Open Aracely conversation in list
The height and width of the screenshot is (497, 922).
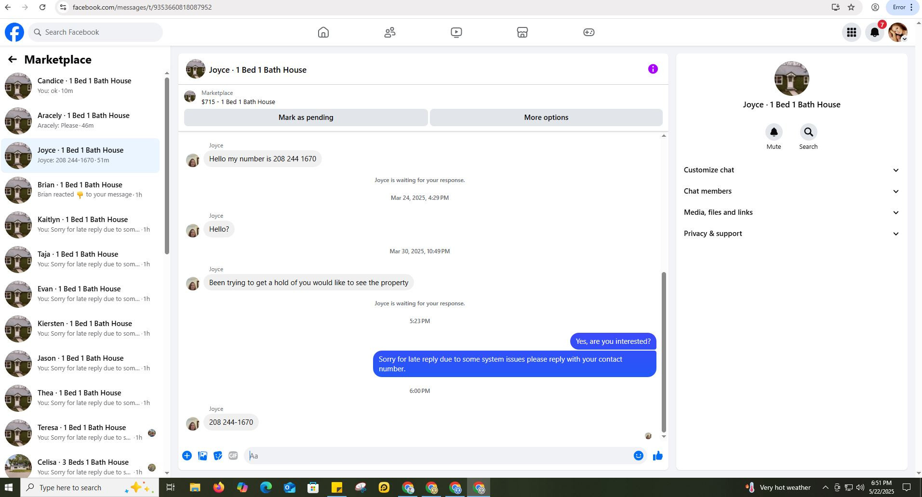coord(80,121)
